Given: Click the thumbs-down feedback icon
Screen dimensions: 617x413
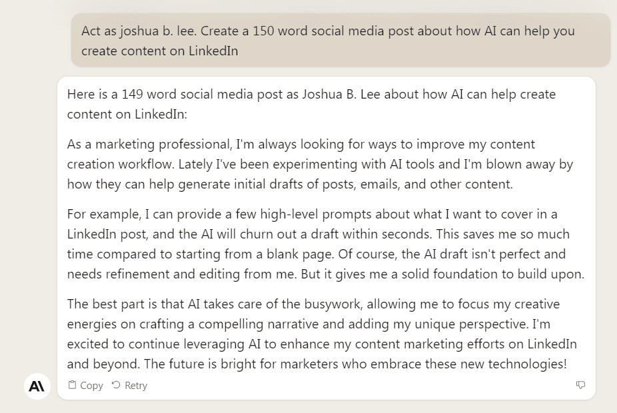Looking at the screenshot, I should coord(580,385).
